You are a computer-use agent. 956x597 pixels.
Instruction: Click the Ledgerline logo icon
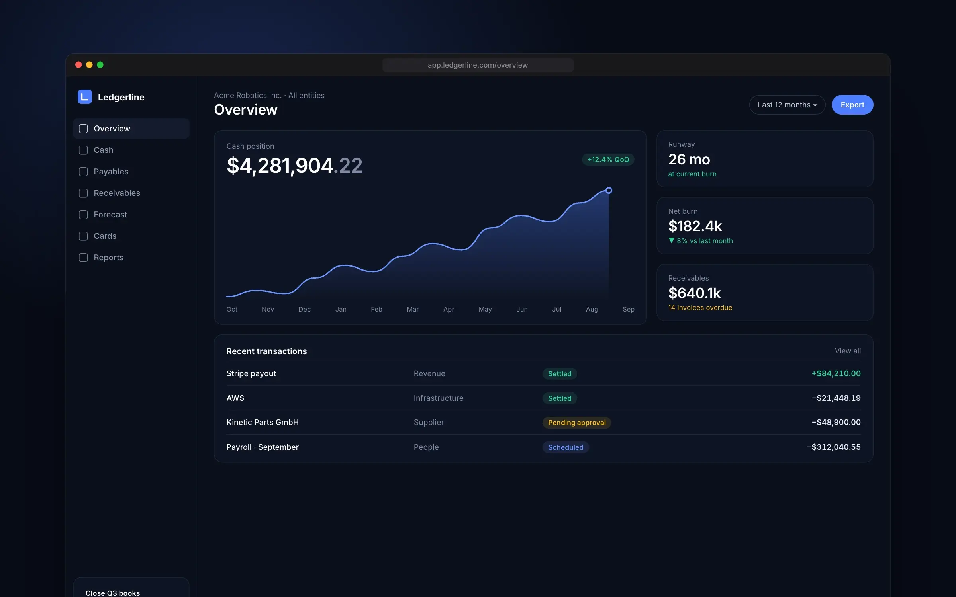(84, 97)
